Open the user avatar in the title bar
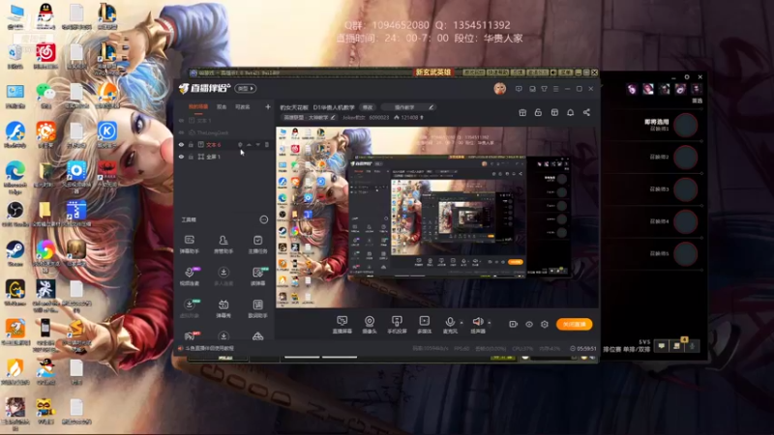Screen dimensions: 774x435 point(499,89)
